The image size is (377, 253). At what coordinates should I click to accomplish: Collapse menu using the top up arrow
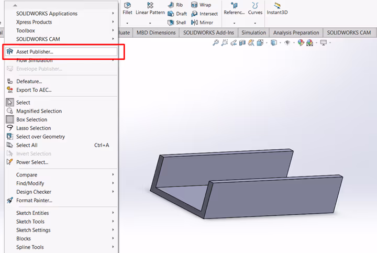[x=15, y=5]
